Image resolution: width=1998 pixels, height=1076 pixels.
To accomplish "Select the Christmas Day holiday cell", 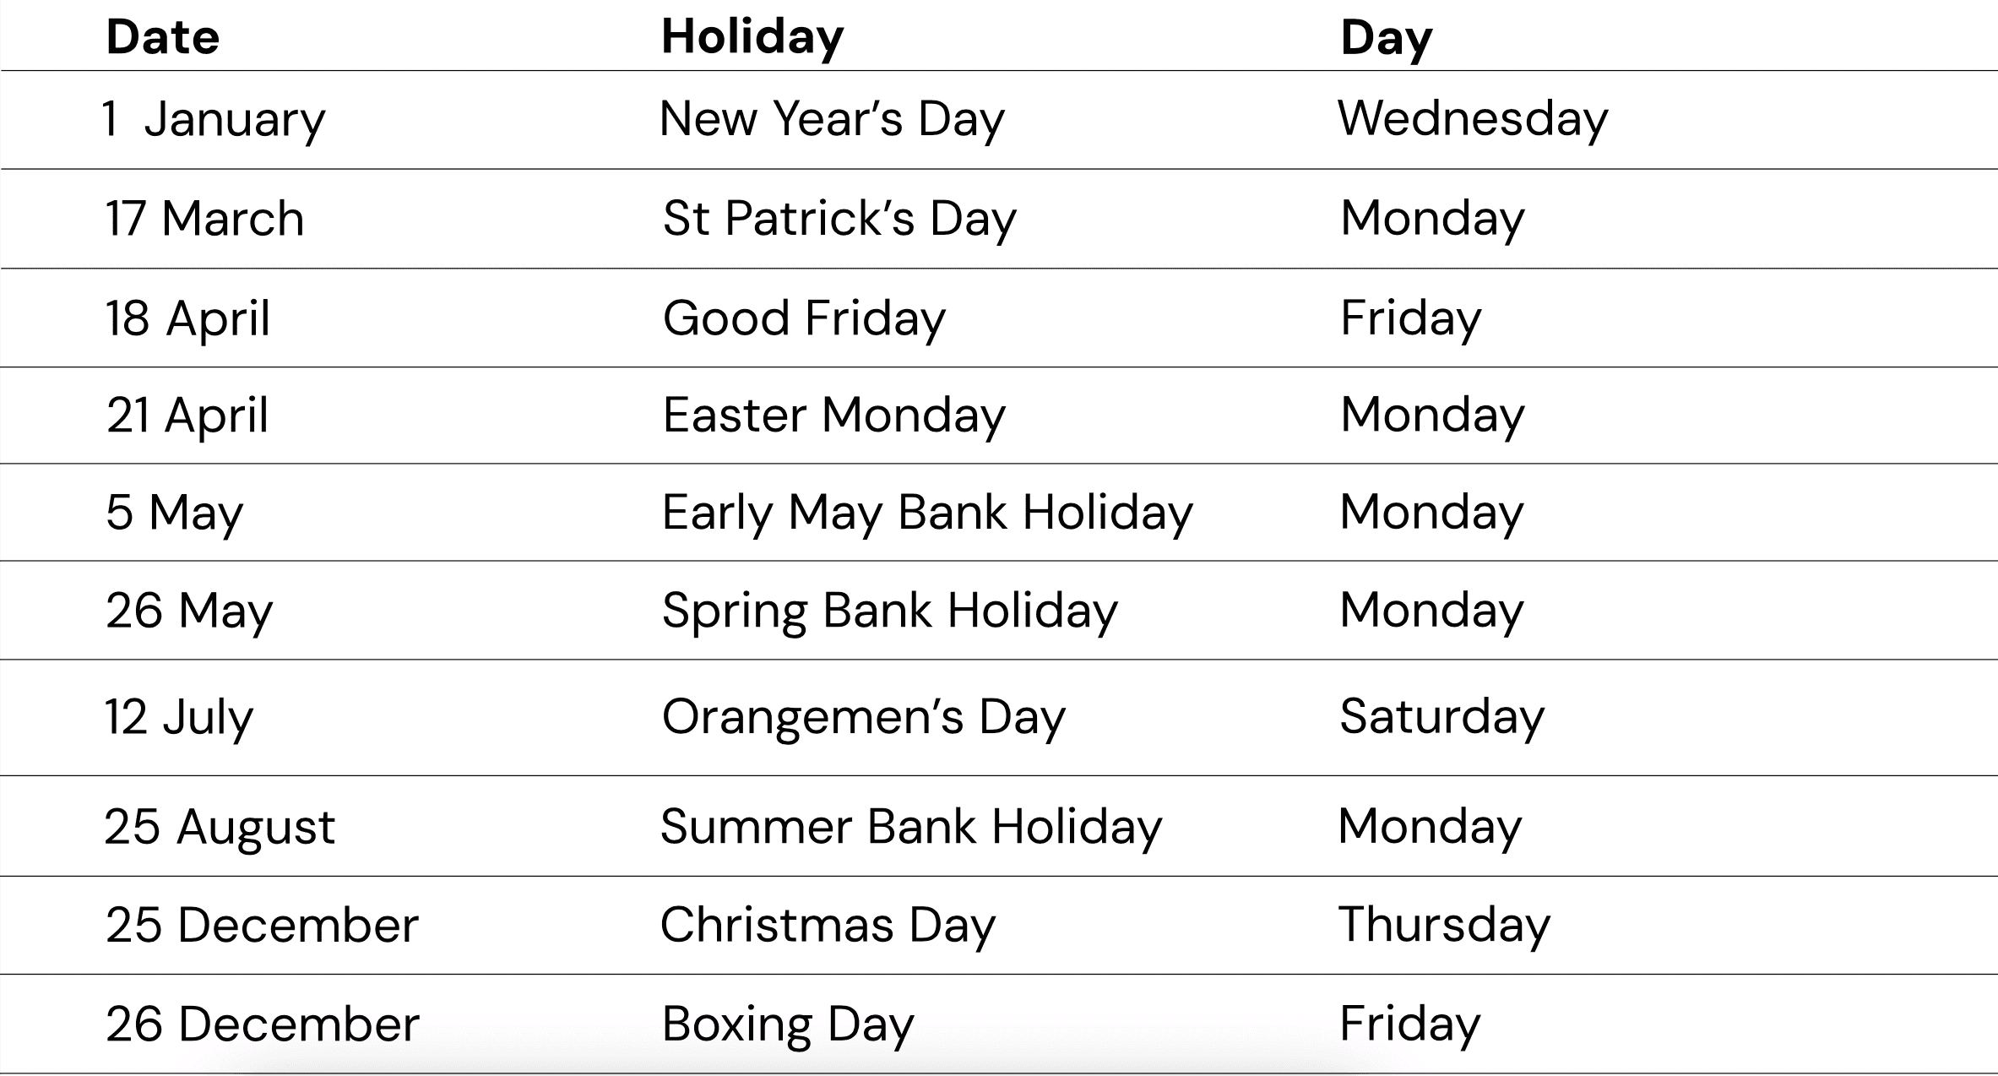I will click(x=828, y=925).
